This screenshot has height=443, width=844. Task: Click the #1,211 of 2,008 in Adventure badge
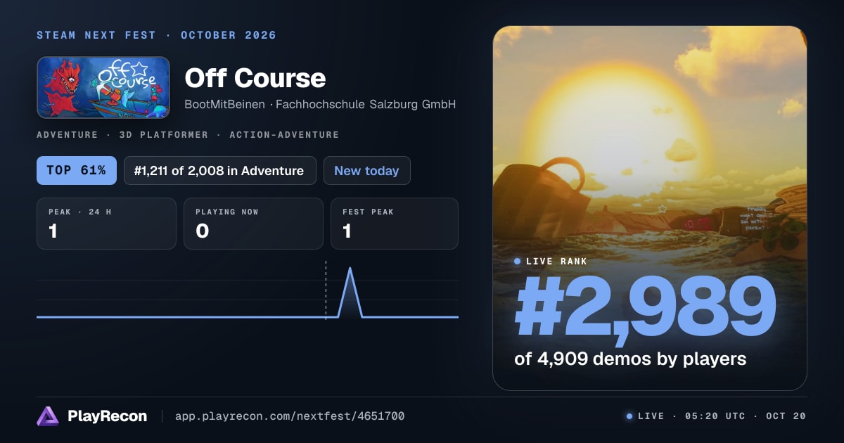point(220,170)
